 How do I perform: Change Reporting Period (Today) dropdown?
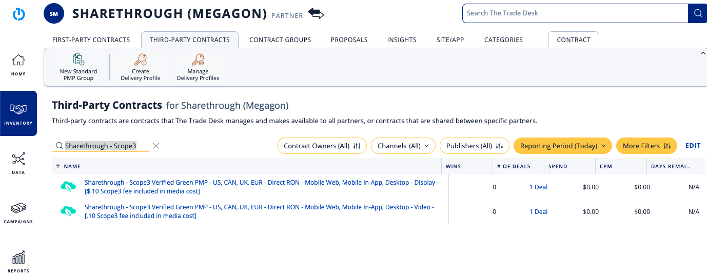563,146
